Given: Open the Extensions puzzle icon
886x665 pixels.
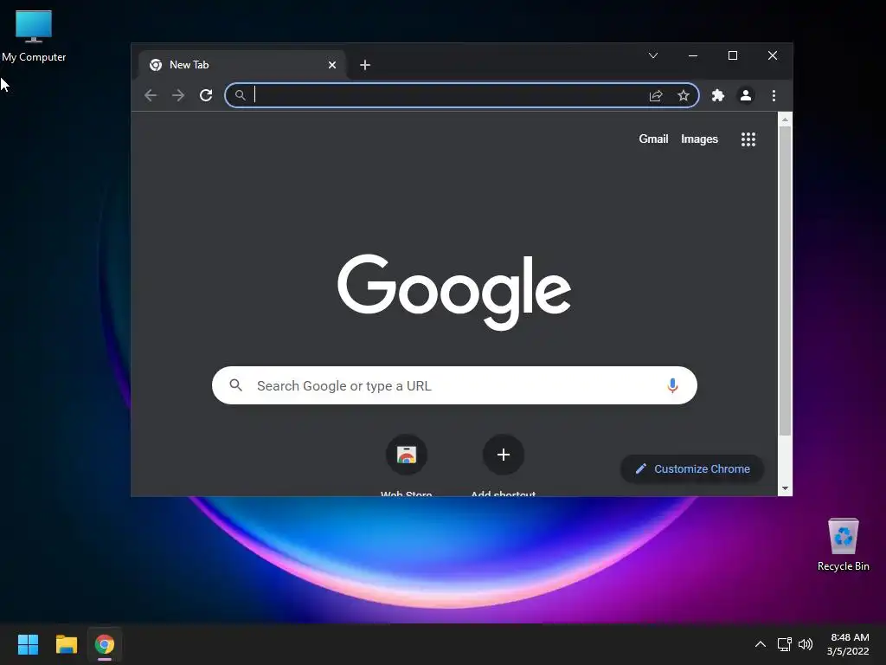Looking at the screenshot, I should pyautogui.click(x=717, y=95).
